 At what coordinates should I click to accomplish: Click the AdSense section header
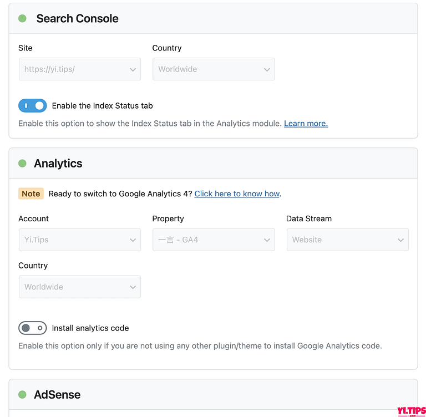(213, 394)
